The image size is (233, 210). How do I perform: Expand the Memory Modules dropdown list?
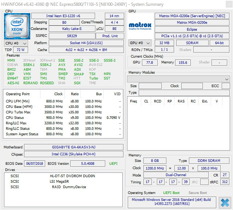click(178, 79)
